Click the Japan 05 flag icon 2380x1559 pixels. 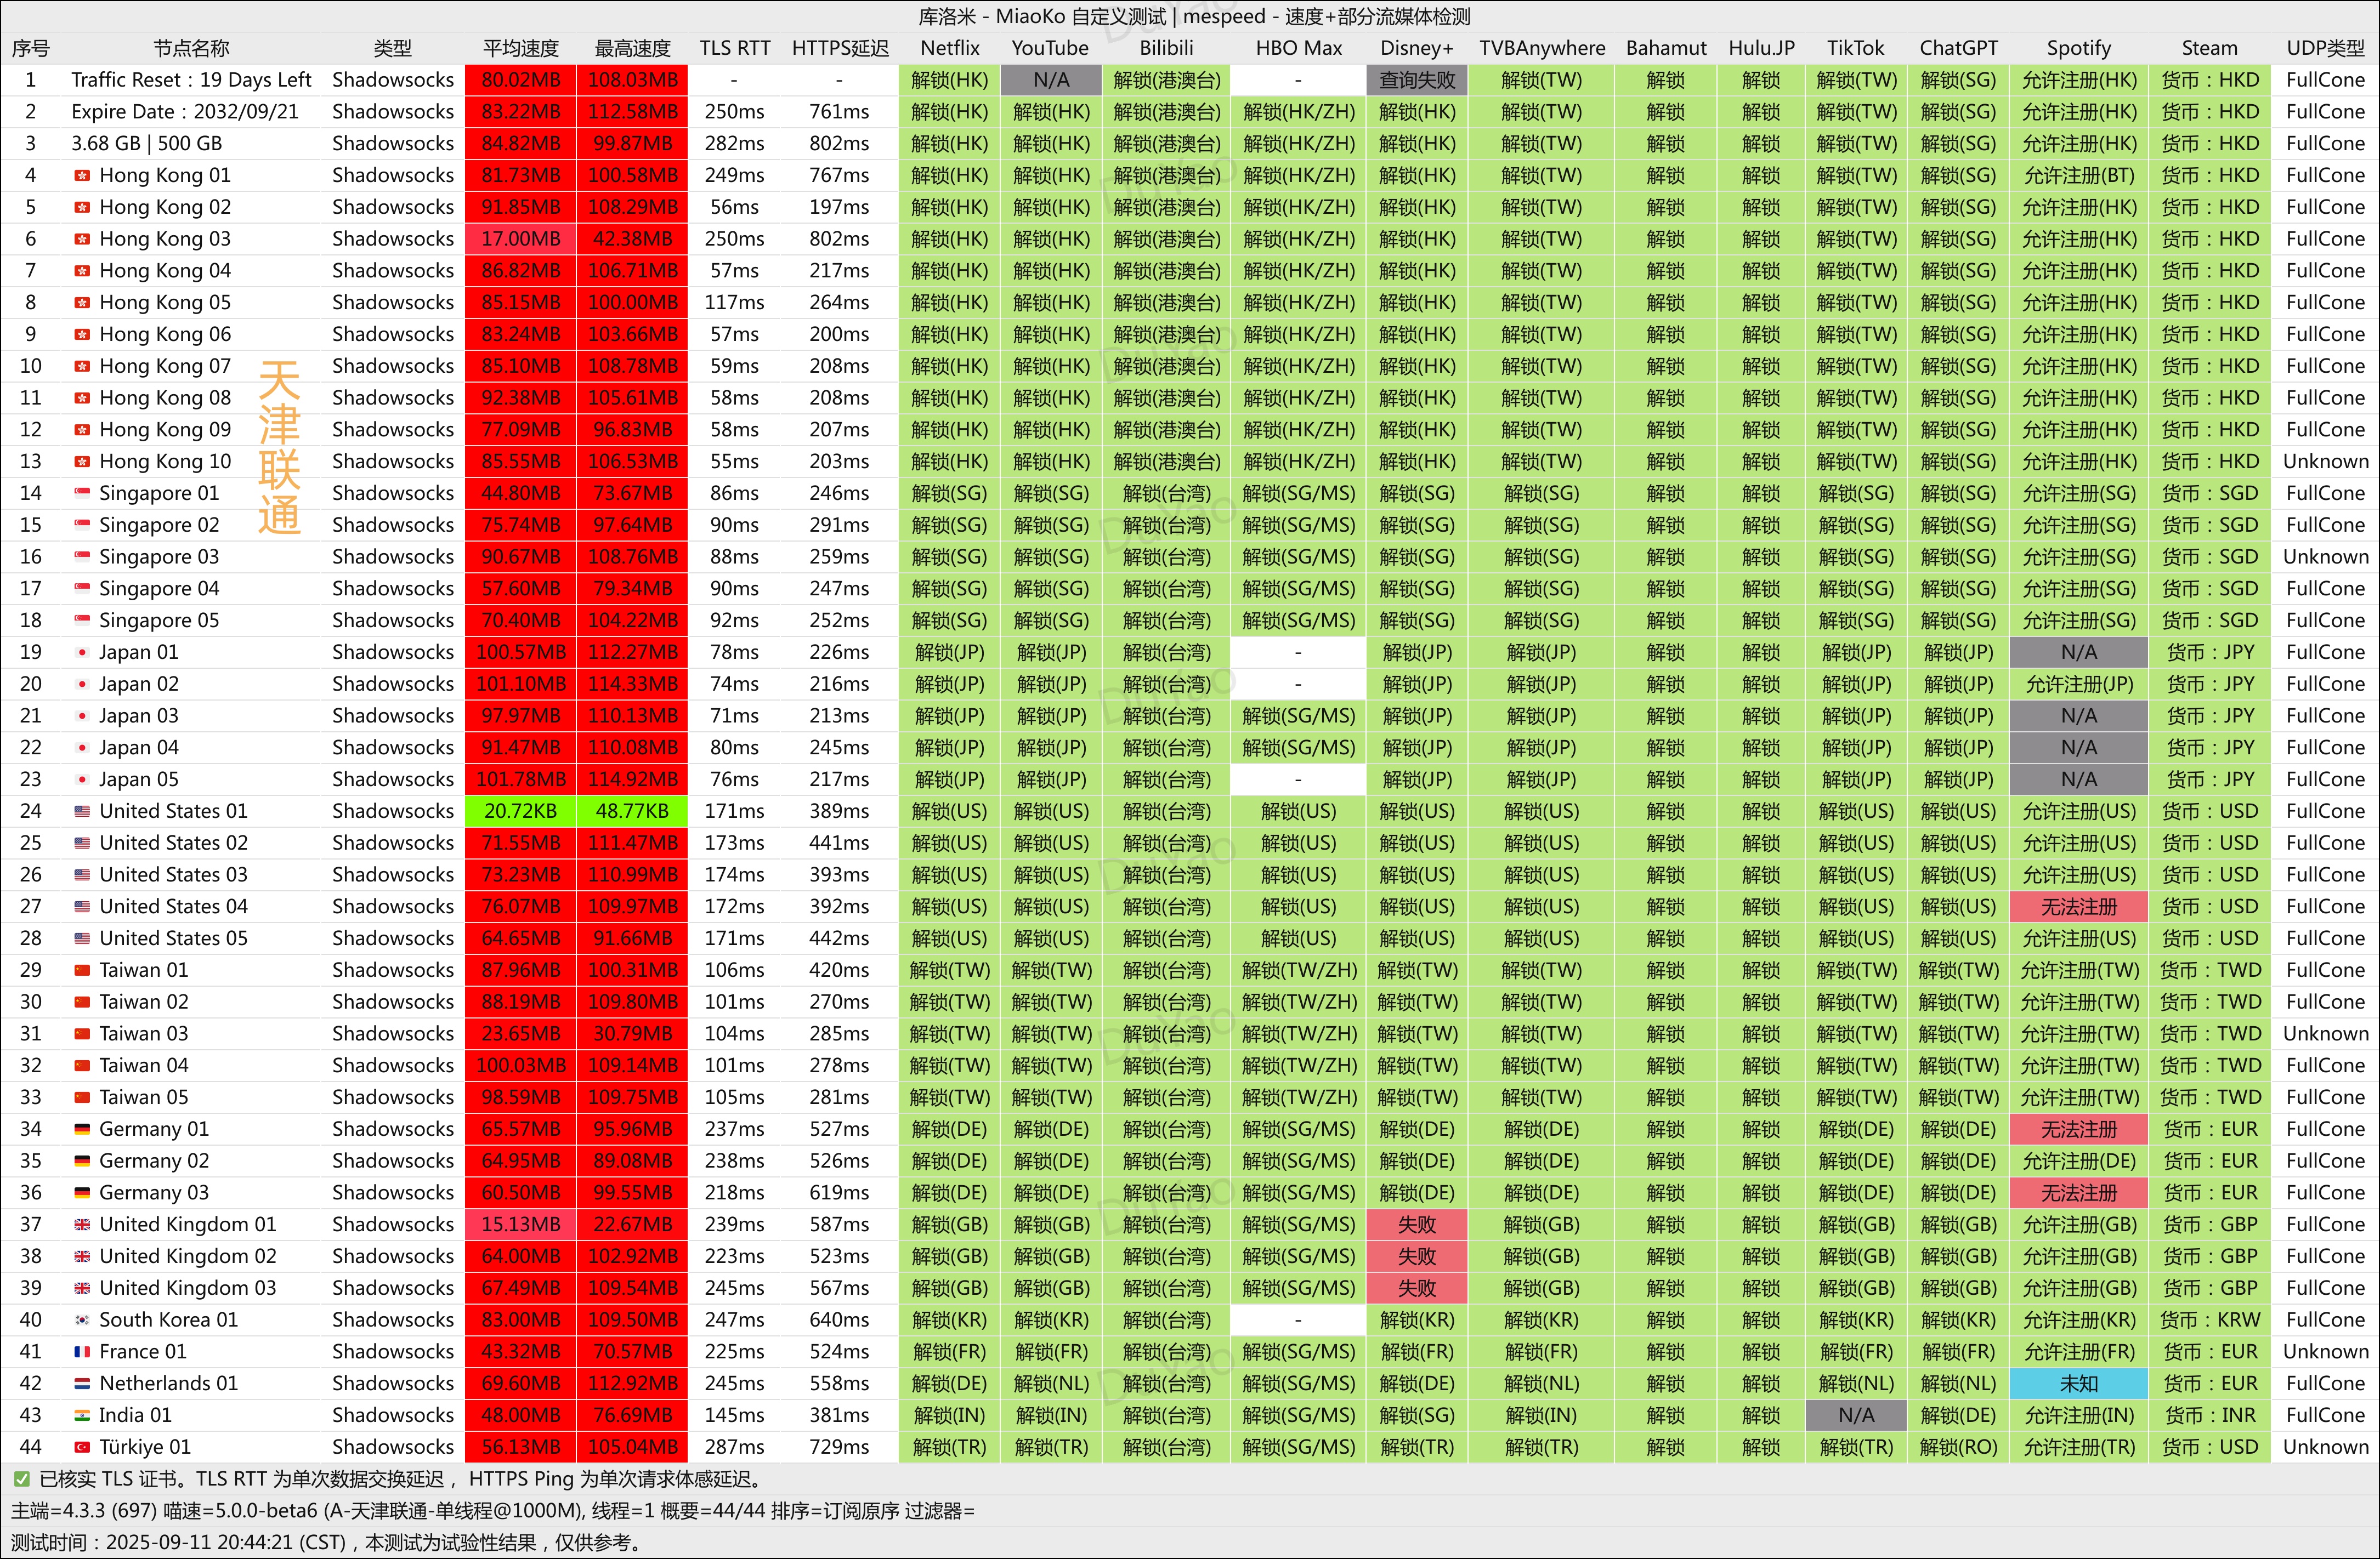82,779
